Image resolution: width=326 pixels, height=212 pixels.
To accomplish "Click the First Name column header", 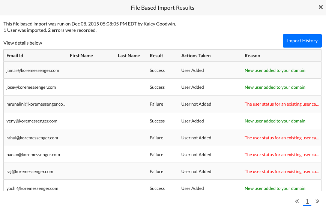I will 81,56.
